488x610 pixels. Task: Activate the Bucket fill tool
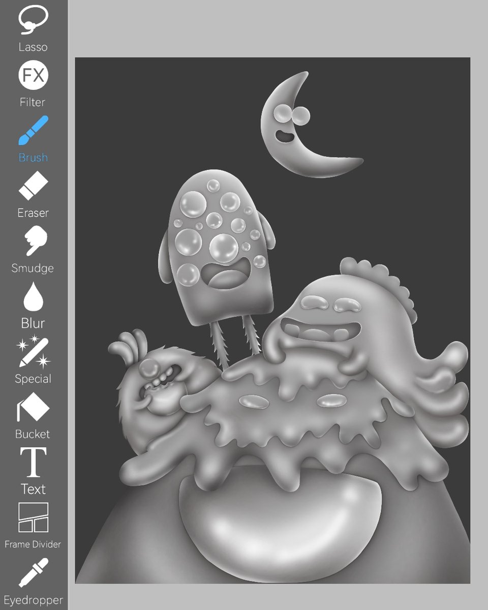33,407
